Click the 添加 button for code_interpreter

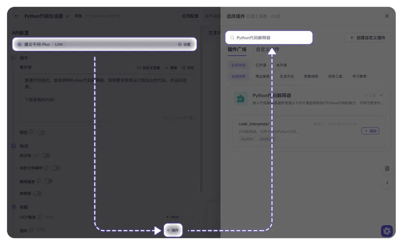pos(371,131)
